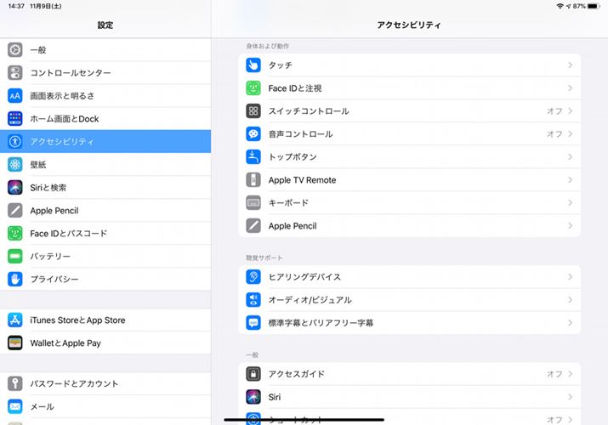
Task: Tap the iTunes StoreとApp Store icon
Action: [x=15, y=320]
